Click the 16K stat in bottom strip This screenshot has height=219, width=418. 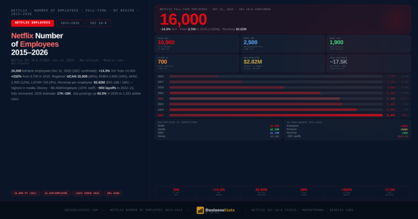point(176,192)
